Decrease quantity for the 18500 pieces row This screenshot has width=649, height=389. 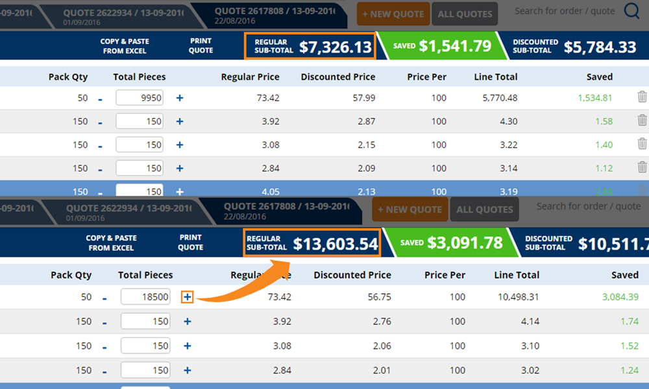[105, 298]
